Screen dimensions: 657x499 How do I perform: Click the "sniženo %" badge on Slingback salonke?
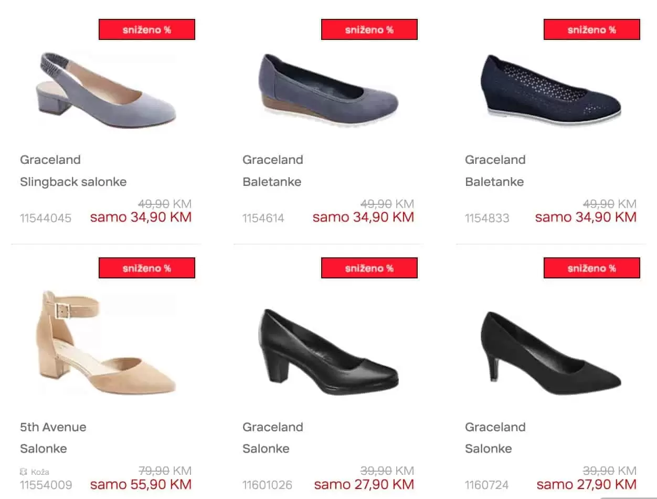pyautogui.click(x=147, y=29)
